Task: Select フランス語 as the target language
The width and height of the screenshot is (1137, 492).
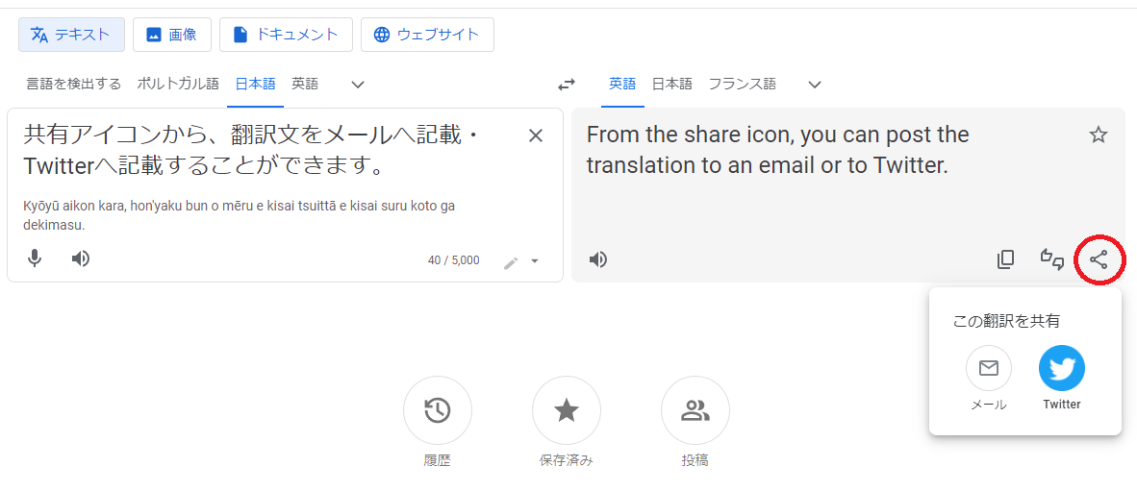Action: (742, 84)
